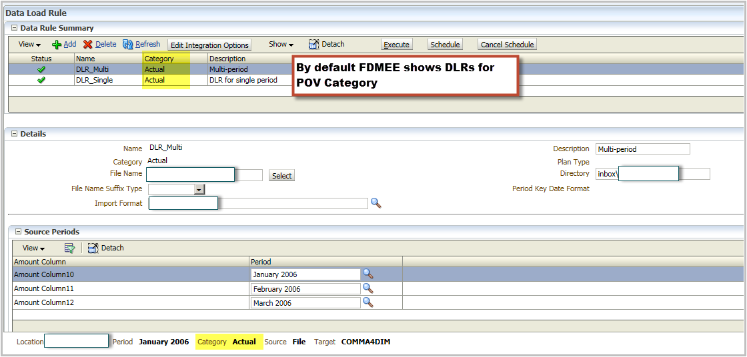Click the Category column header

point(175,59)
